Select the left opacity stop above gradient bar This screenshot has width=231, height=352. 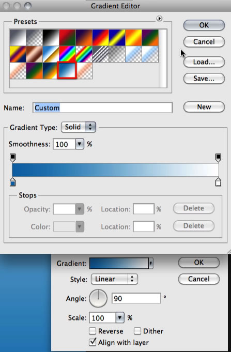(13, 158)
